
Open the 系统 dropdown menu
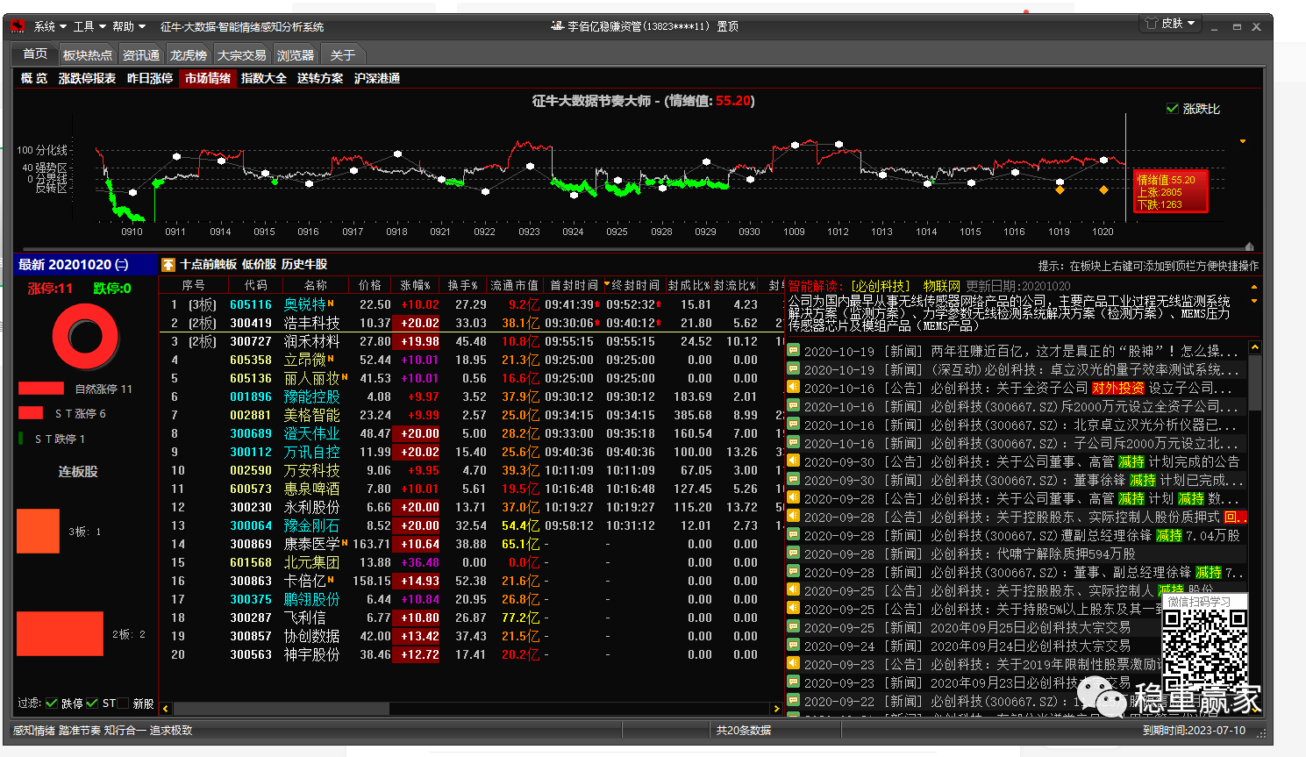click(49, 26)
